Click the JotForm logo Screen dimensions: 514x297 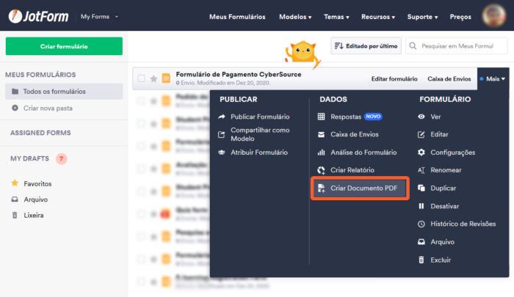tap(38, 16)
